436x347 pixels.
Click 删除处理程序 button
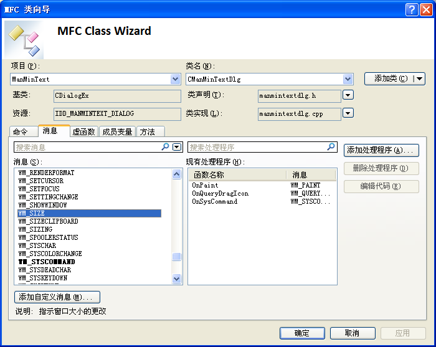[x=381, y=168]
